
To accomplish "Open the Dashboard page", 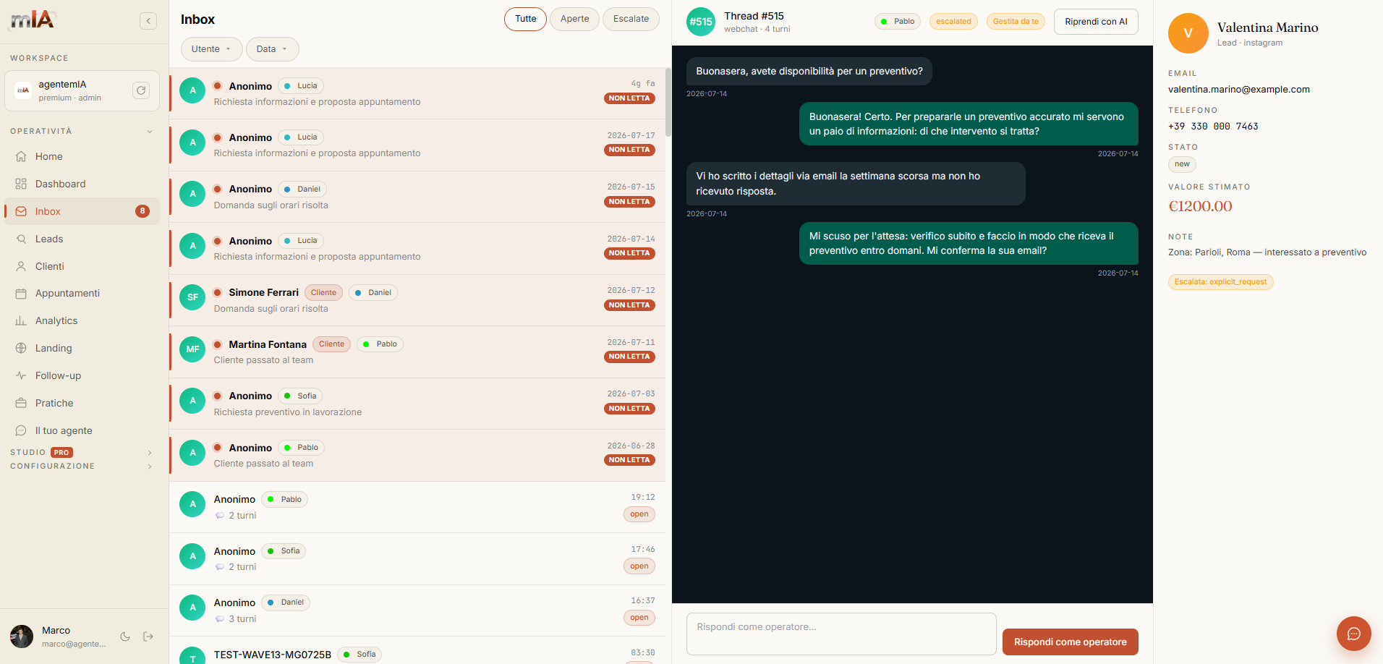I will click(82, 184).
